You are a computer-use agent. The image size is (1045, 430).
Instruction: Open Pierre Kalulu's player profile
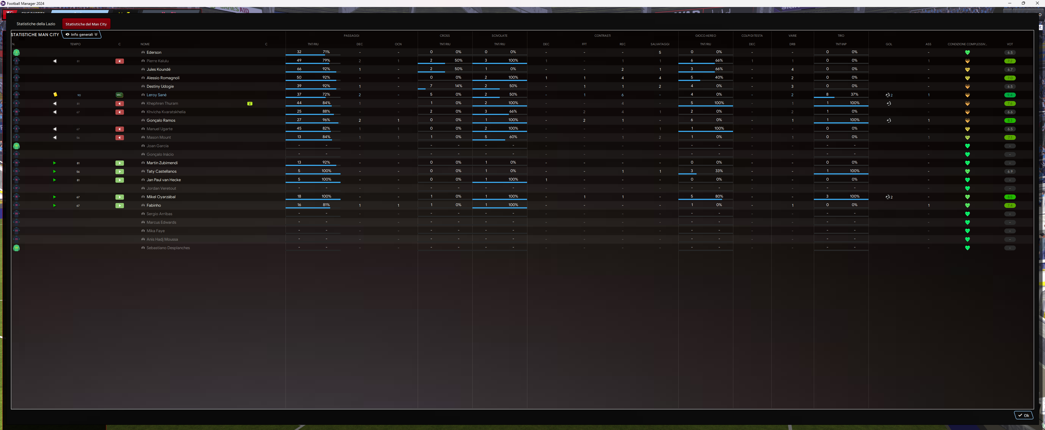[x=157, y=61]
